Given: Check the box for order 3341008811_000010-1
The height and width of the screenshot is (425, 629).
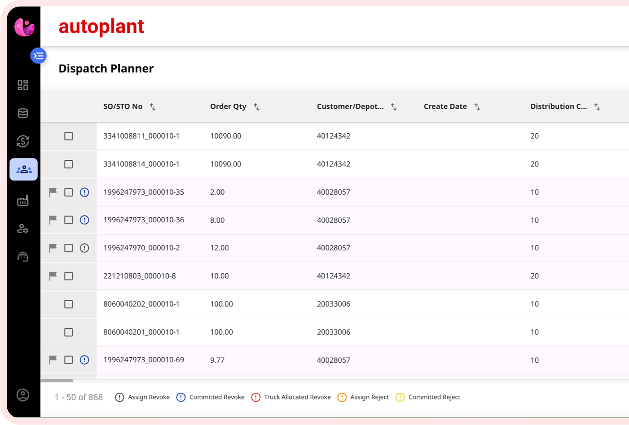Looking at the screenshot, I should coord(69,136).
